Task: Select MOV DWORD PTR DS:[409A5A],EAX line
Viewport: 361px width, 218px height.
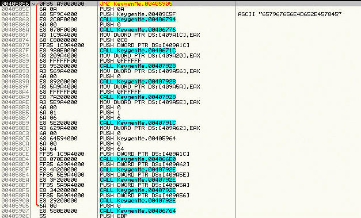Action: [150, 87]
